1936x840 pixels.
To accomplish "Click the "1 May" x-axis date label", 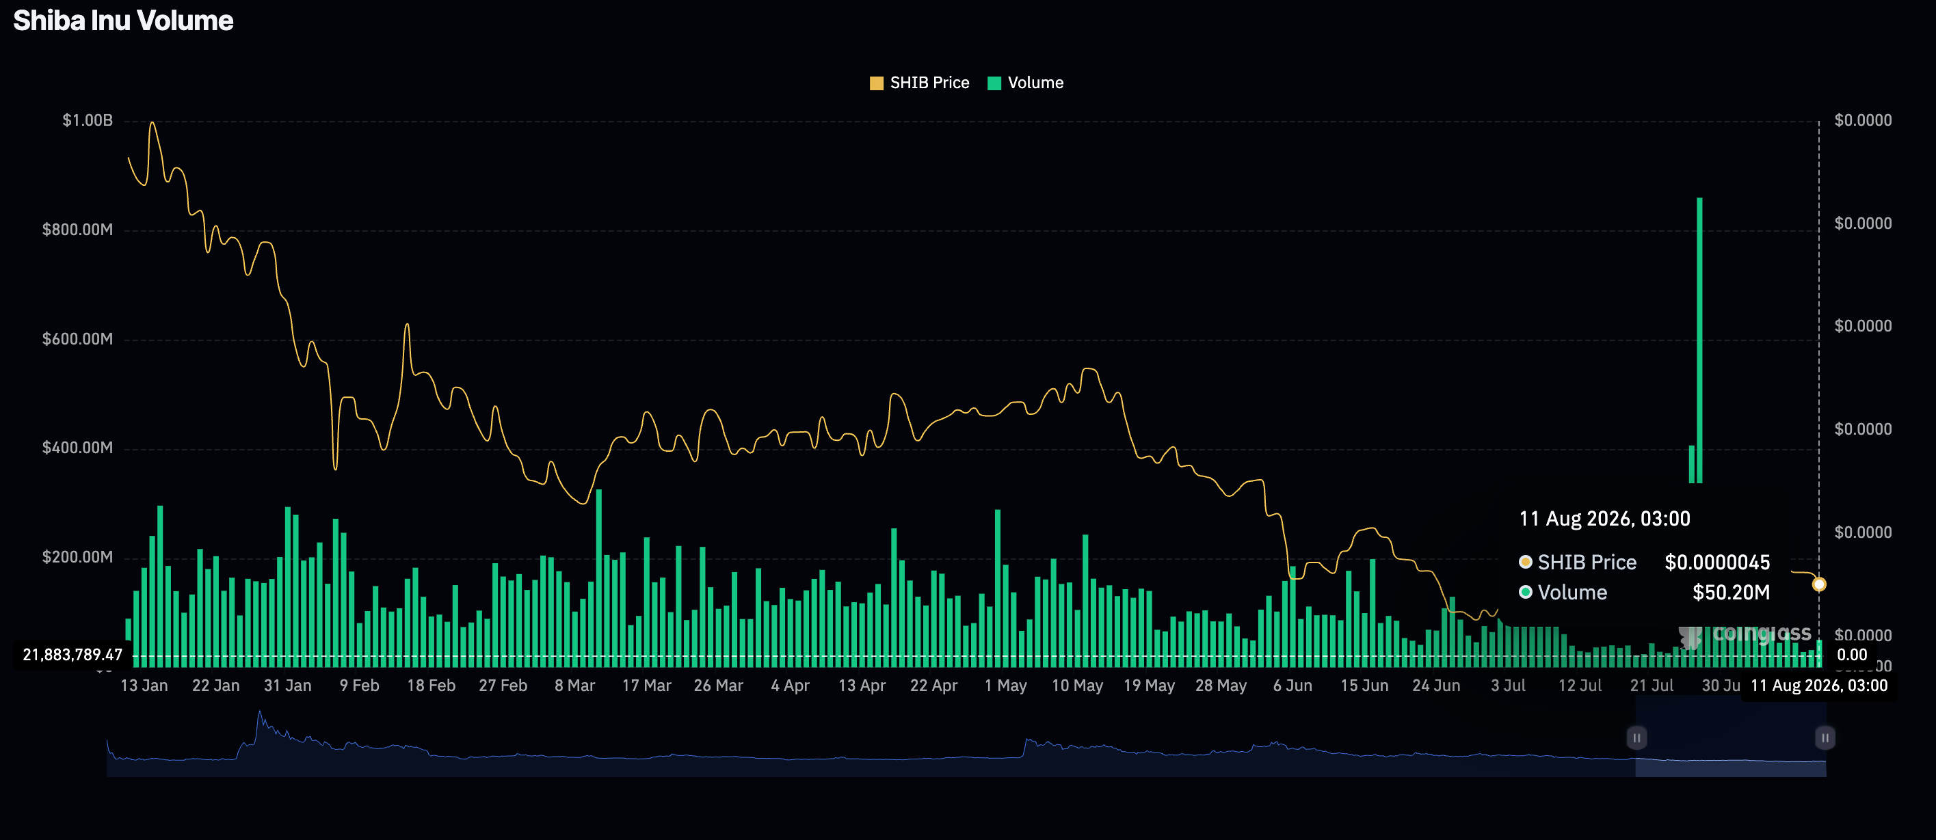I will [x=1005, y=686].
